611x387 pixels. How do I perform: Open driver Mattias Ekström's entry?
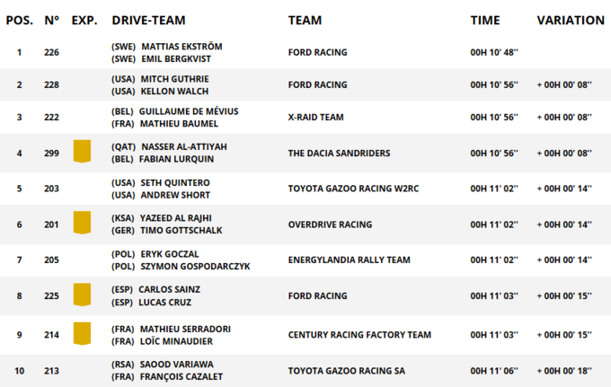pos(182,46)
